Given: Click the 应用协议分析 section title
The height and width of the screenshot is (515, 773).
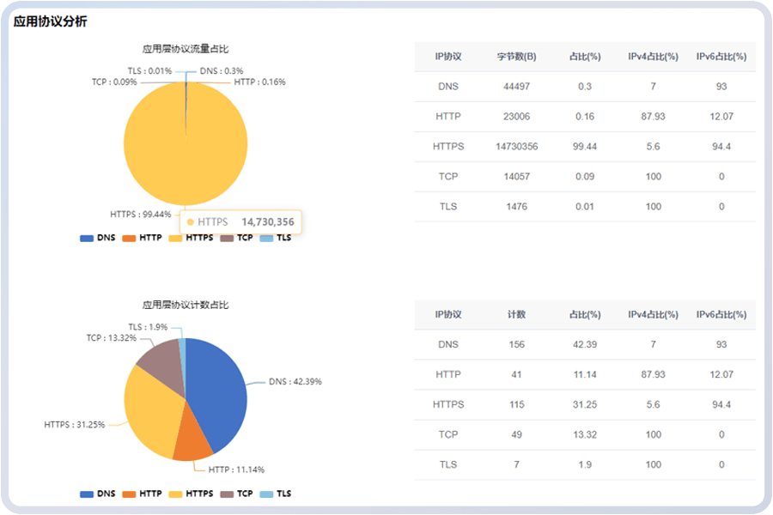Looking at the screenshot, I should point(50,21).
